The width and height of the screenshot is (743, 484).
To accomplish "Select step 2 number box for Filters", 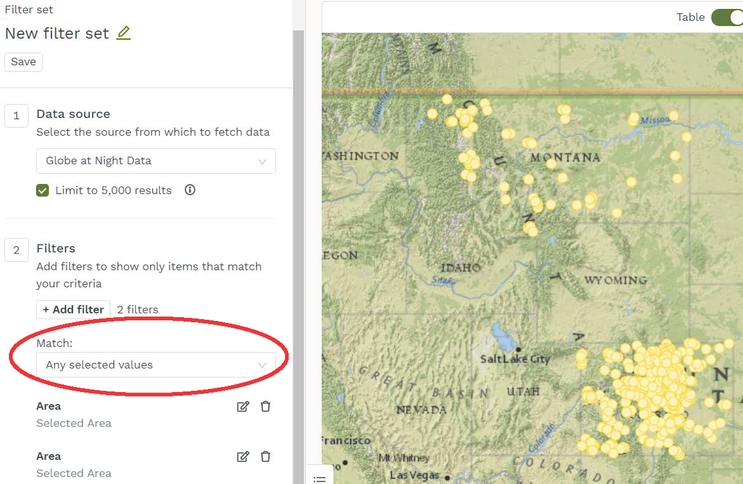I will point(16,251).
